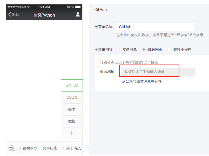Choose the 跳转小程序 radio option

169,49
